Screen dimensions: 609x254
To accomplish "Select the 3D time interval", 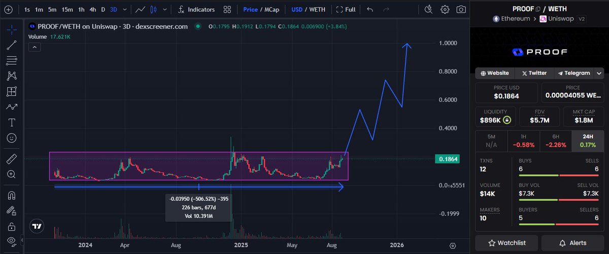I will point(114,9).
